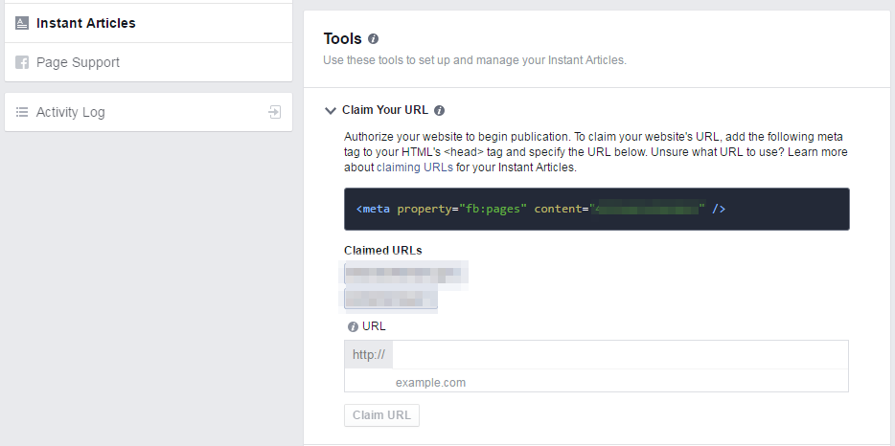895x446 pixels.
Task: Click the Activity Log exit arrow icon
Action: [x=275, y=112]
